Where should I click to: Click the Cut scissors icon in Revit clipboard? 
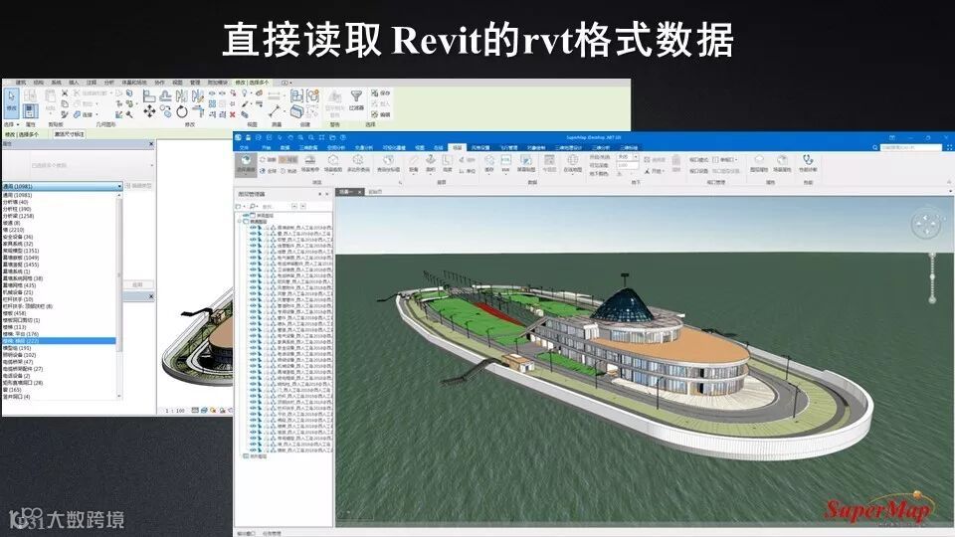65,93
